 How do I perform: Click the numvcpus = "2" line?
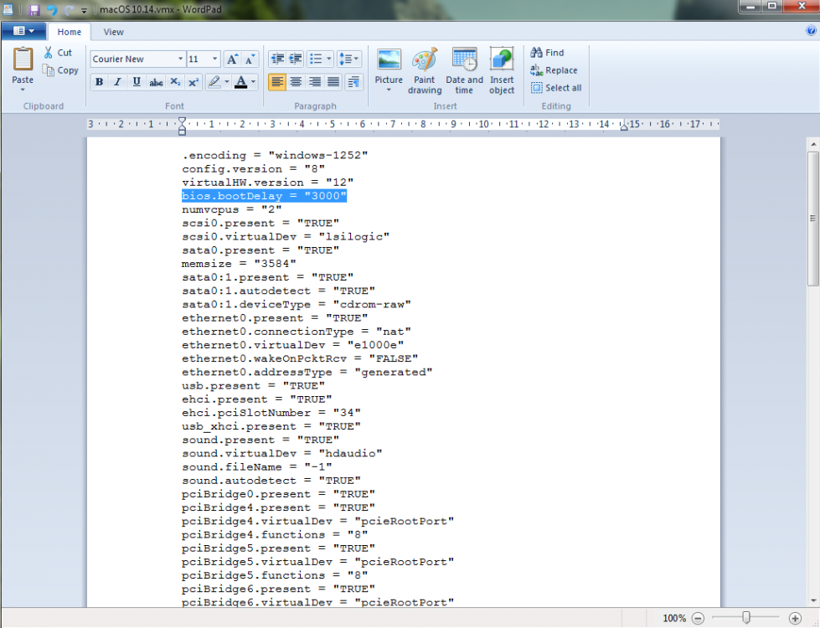point(232,209)
